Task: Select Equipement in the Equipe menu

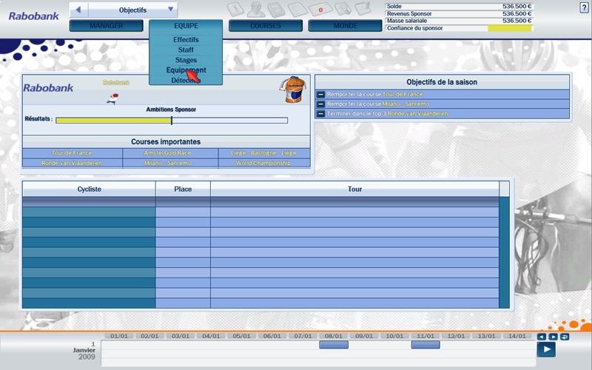Action: [186, 70]
